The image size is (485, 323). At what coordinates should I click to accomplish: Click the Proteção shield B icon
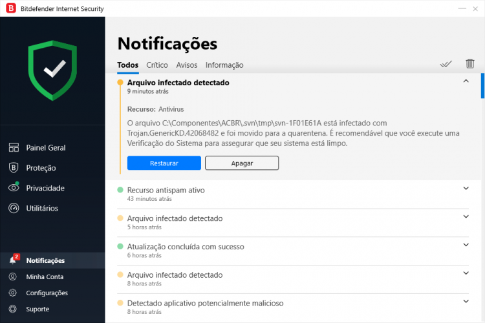click(14, 167)
